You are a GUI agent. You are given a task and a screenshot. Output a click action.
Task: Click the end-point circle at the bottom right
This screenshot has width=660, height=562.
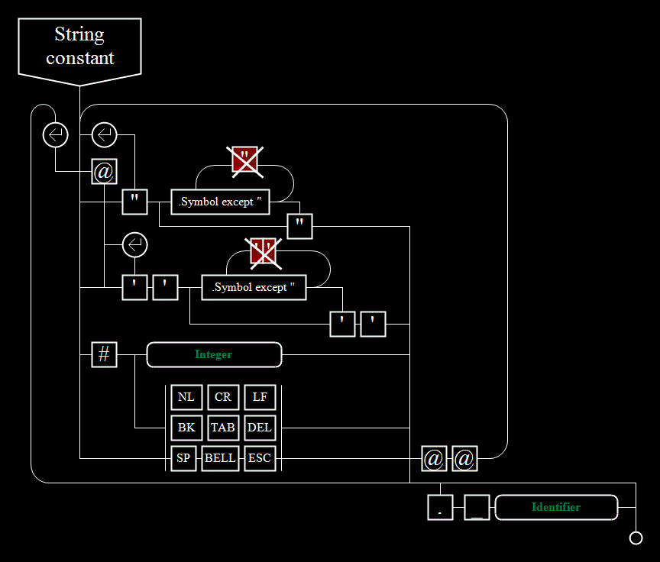click(x=636, y=538)
